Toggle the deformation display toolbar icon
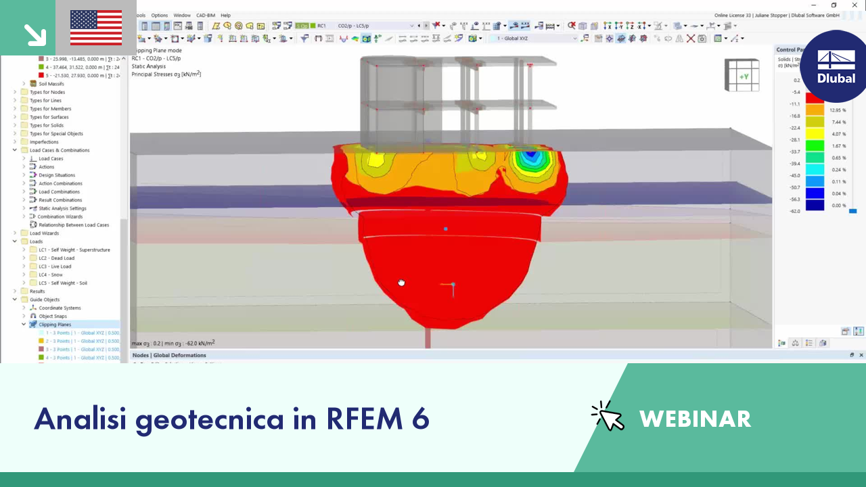866x487 pixels. tap(343, 39)
